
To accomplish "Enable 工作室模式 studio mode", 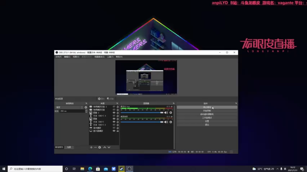I will (207, 118).
